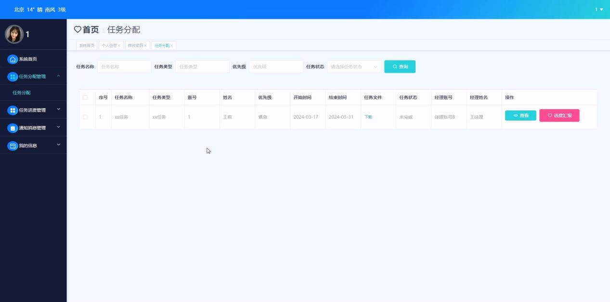
Task: Collapse the 任务分配管理 menu chevron
Action: point(58,76)
